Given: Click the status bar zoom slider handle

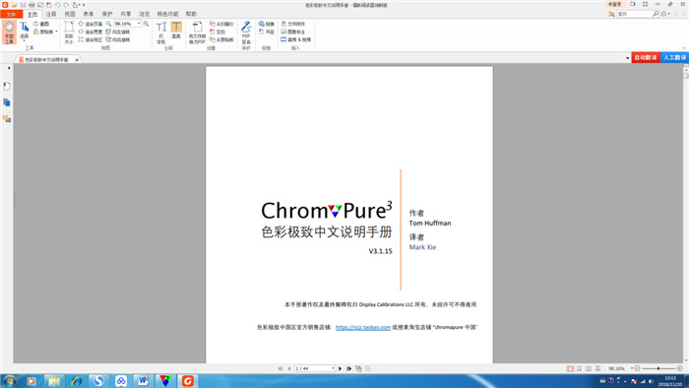Looking at the screenshot, I should click(658, 368).
